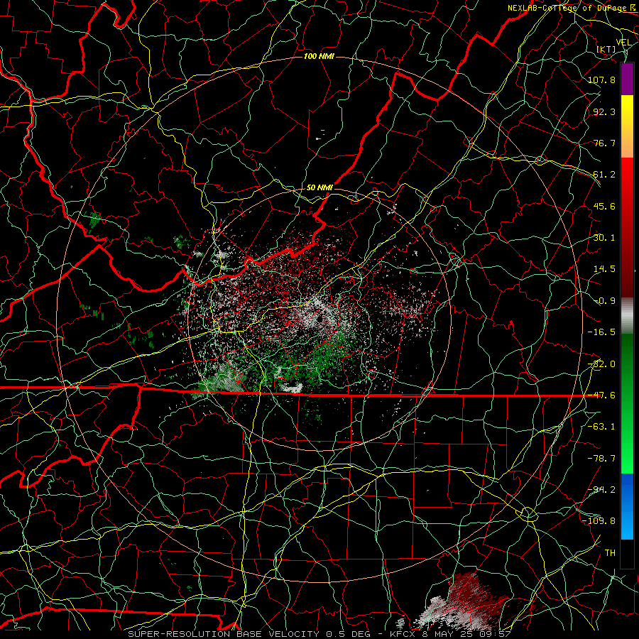Click the 107.8 legend value
Screen dimensions: 639x639
601,80
